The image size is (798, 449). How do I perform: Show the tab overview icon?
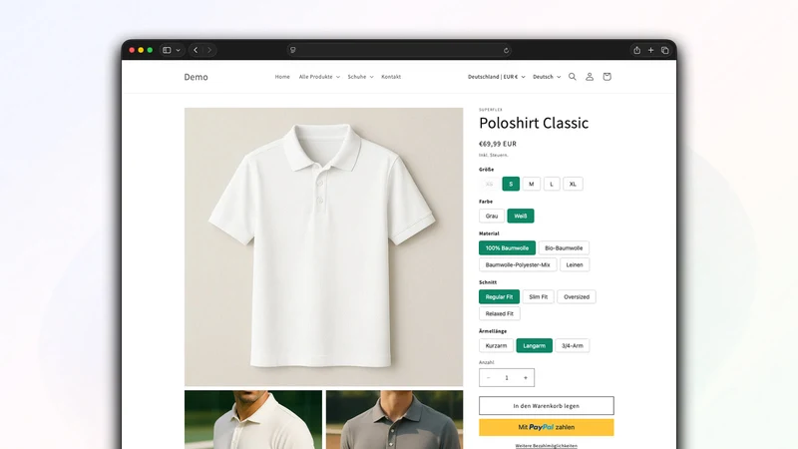pyautogui.click(x=664, y=50)
